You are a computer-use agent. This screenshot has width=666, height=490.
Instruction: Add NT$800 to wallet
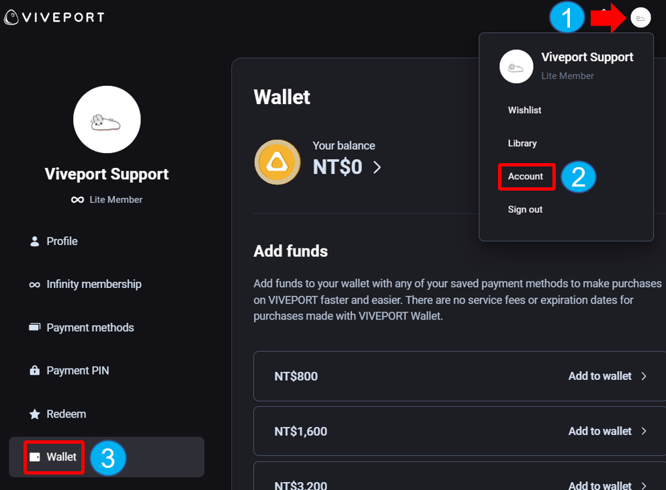point(599,377)
